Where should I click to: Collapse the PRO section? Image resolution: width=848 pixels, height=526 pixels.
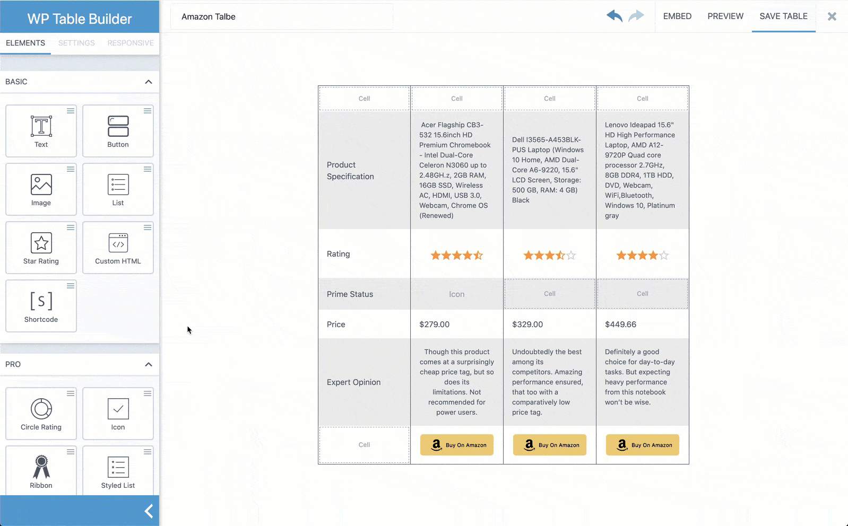149,364
